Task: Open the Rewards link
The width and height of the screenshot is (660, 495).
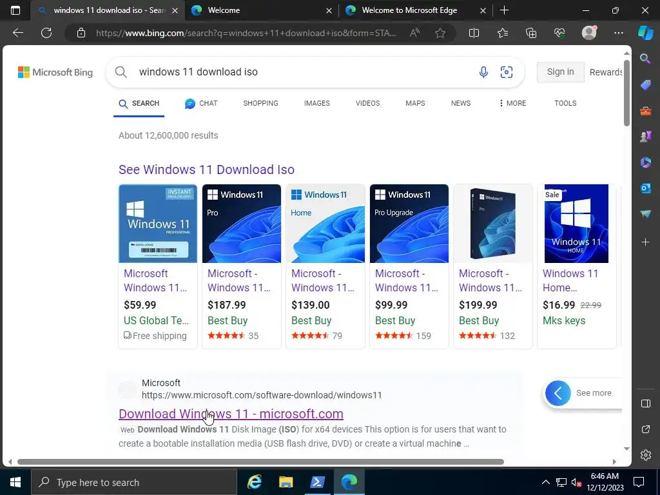Action: (x=606, y=72)
